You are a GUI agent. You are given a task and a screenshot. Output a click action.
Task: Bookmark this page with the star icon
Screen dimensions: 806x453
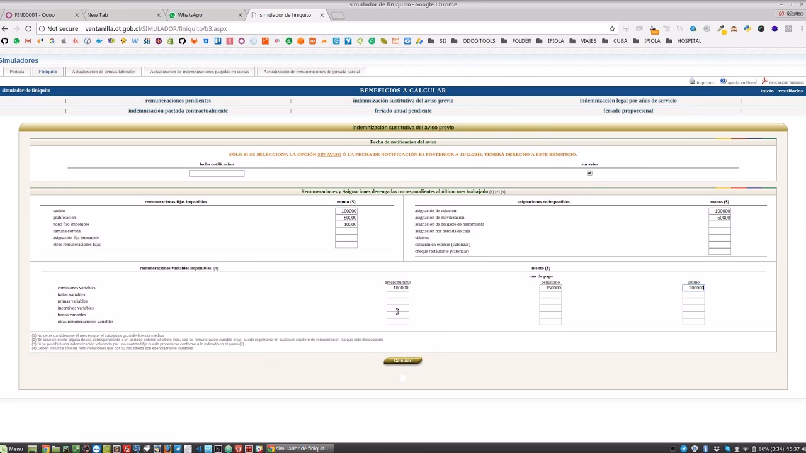click(611, 28)
